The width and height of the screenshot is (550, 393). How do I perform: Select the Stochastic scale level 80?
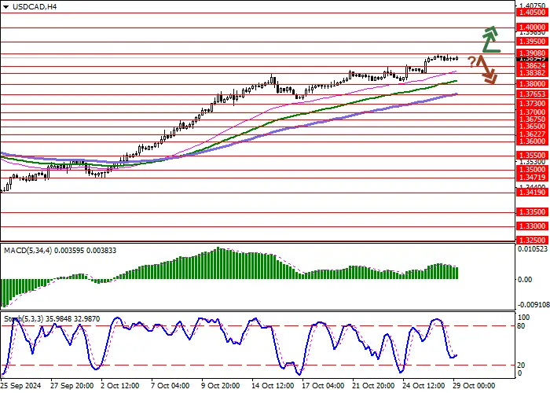[521, 326]
